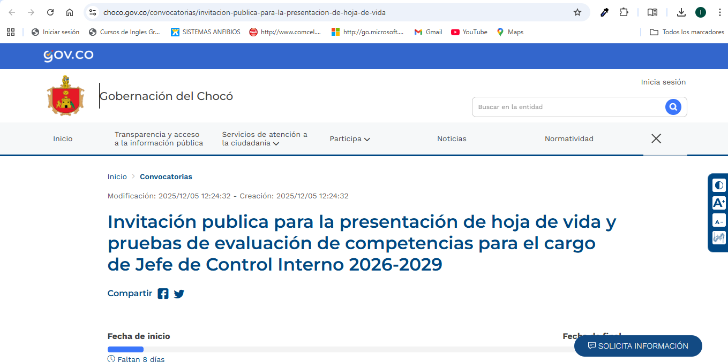The image size is (728, 362).
Task: Increase font size in accessibility bar
Action: [718, 203]
